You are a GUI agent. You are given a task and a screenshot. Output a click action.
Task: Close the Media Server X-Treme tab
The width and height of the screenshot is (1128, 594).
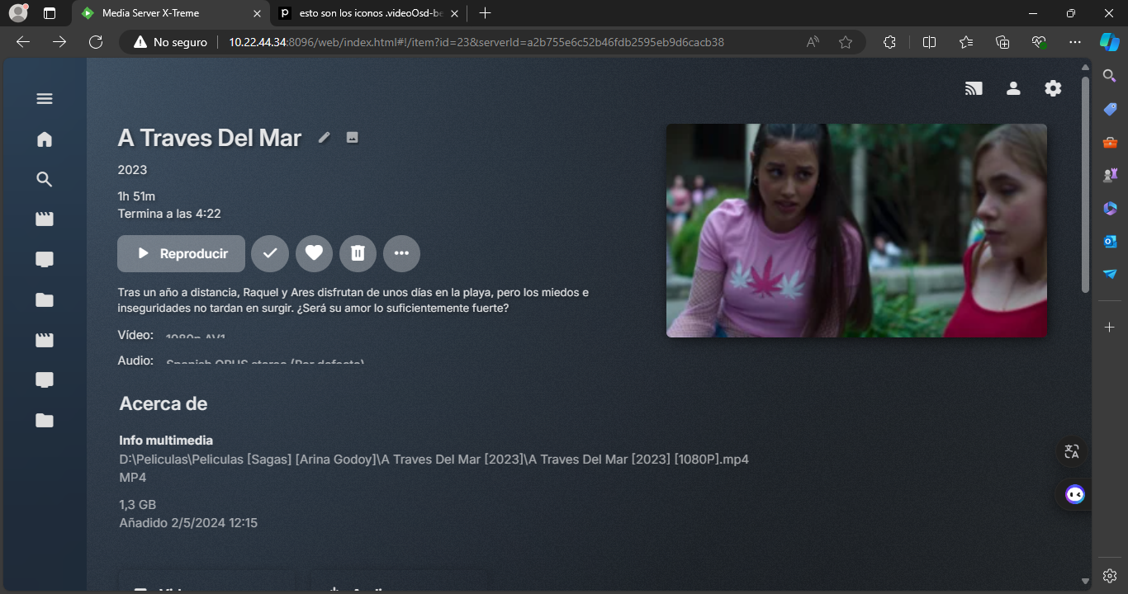pos(257,13)
